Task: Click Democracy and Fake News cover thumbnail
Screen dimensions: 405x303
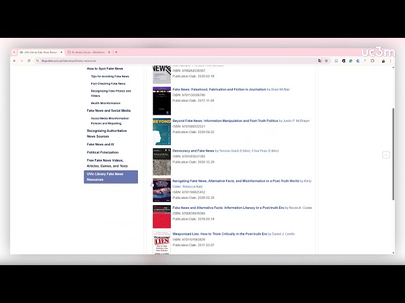Action: click(x=162, y=162)
